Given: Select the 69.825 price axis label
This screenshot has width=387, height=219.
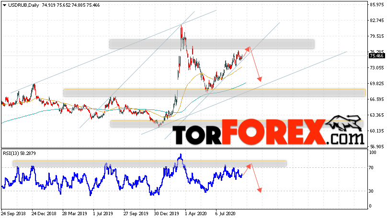Looking at the screenshot, I should pyautogui.click(x=377, y=84).
